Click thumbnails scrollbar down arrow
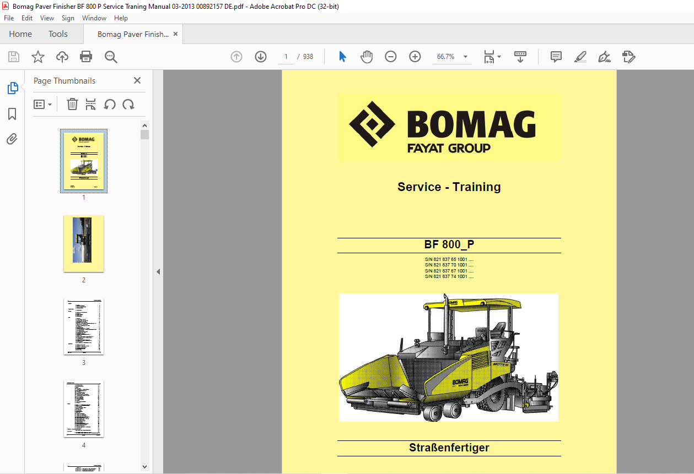This screenshot has width=694, height=474. [x=144, y=466]
